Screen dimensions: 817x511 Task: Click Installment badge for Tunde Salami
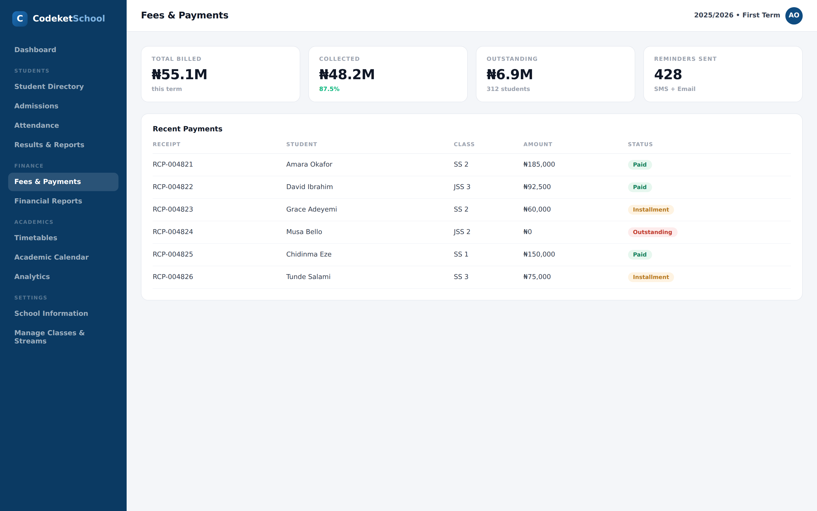(651, 277)
